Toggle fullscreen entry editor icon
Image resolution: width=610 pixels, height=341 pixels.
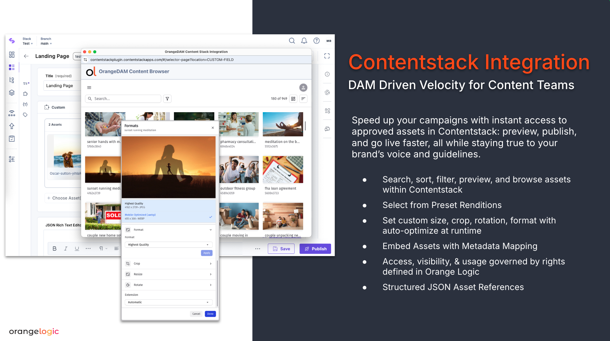(x=327, y=56)
